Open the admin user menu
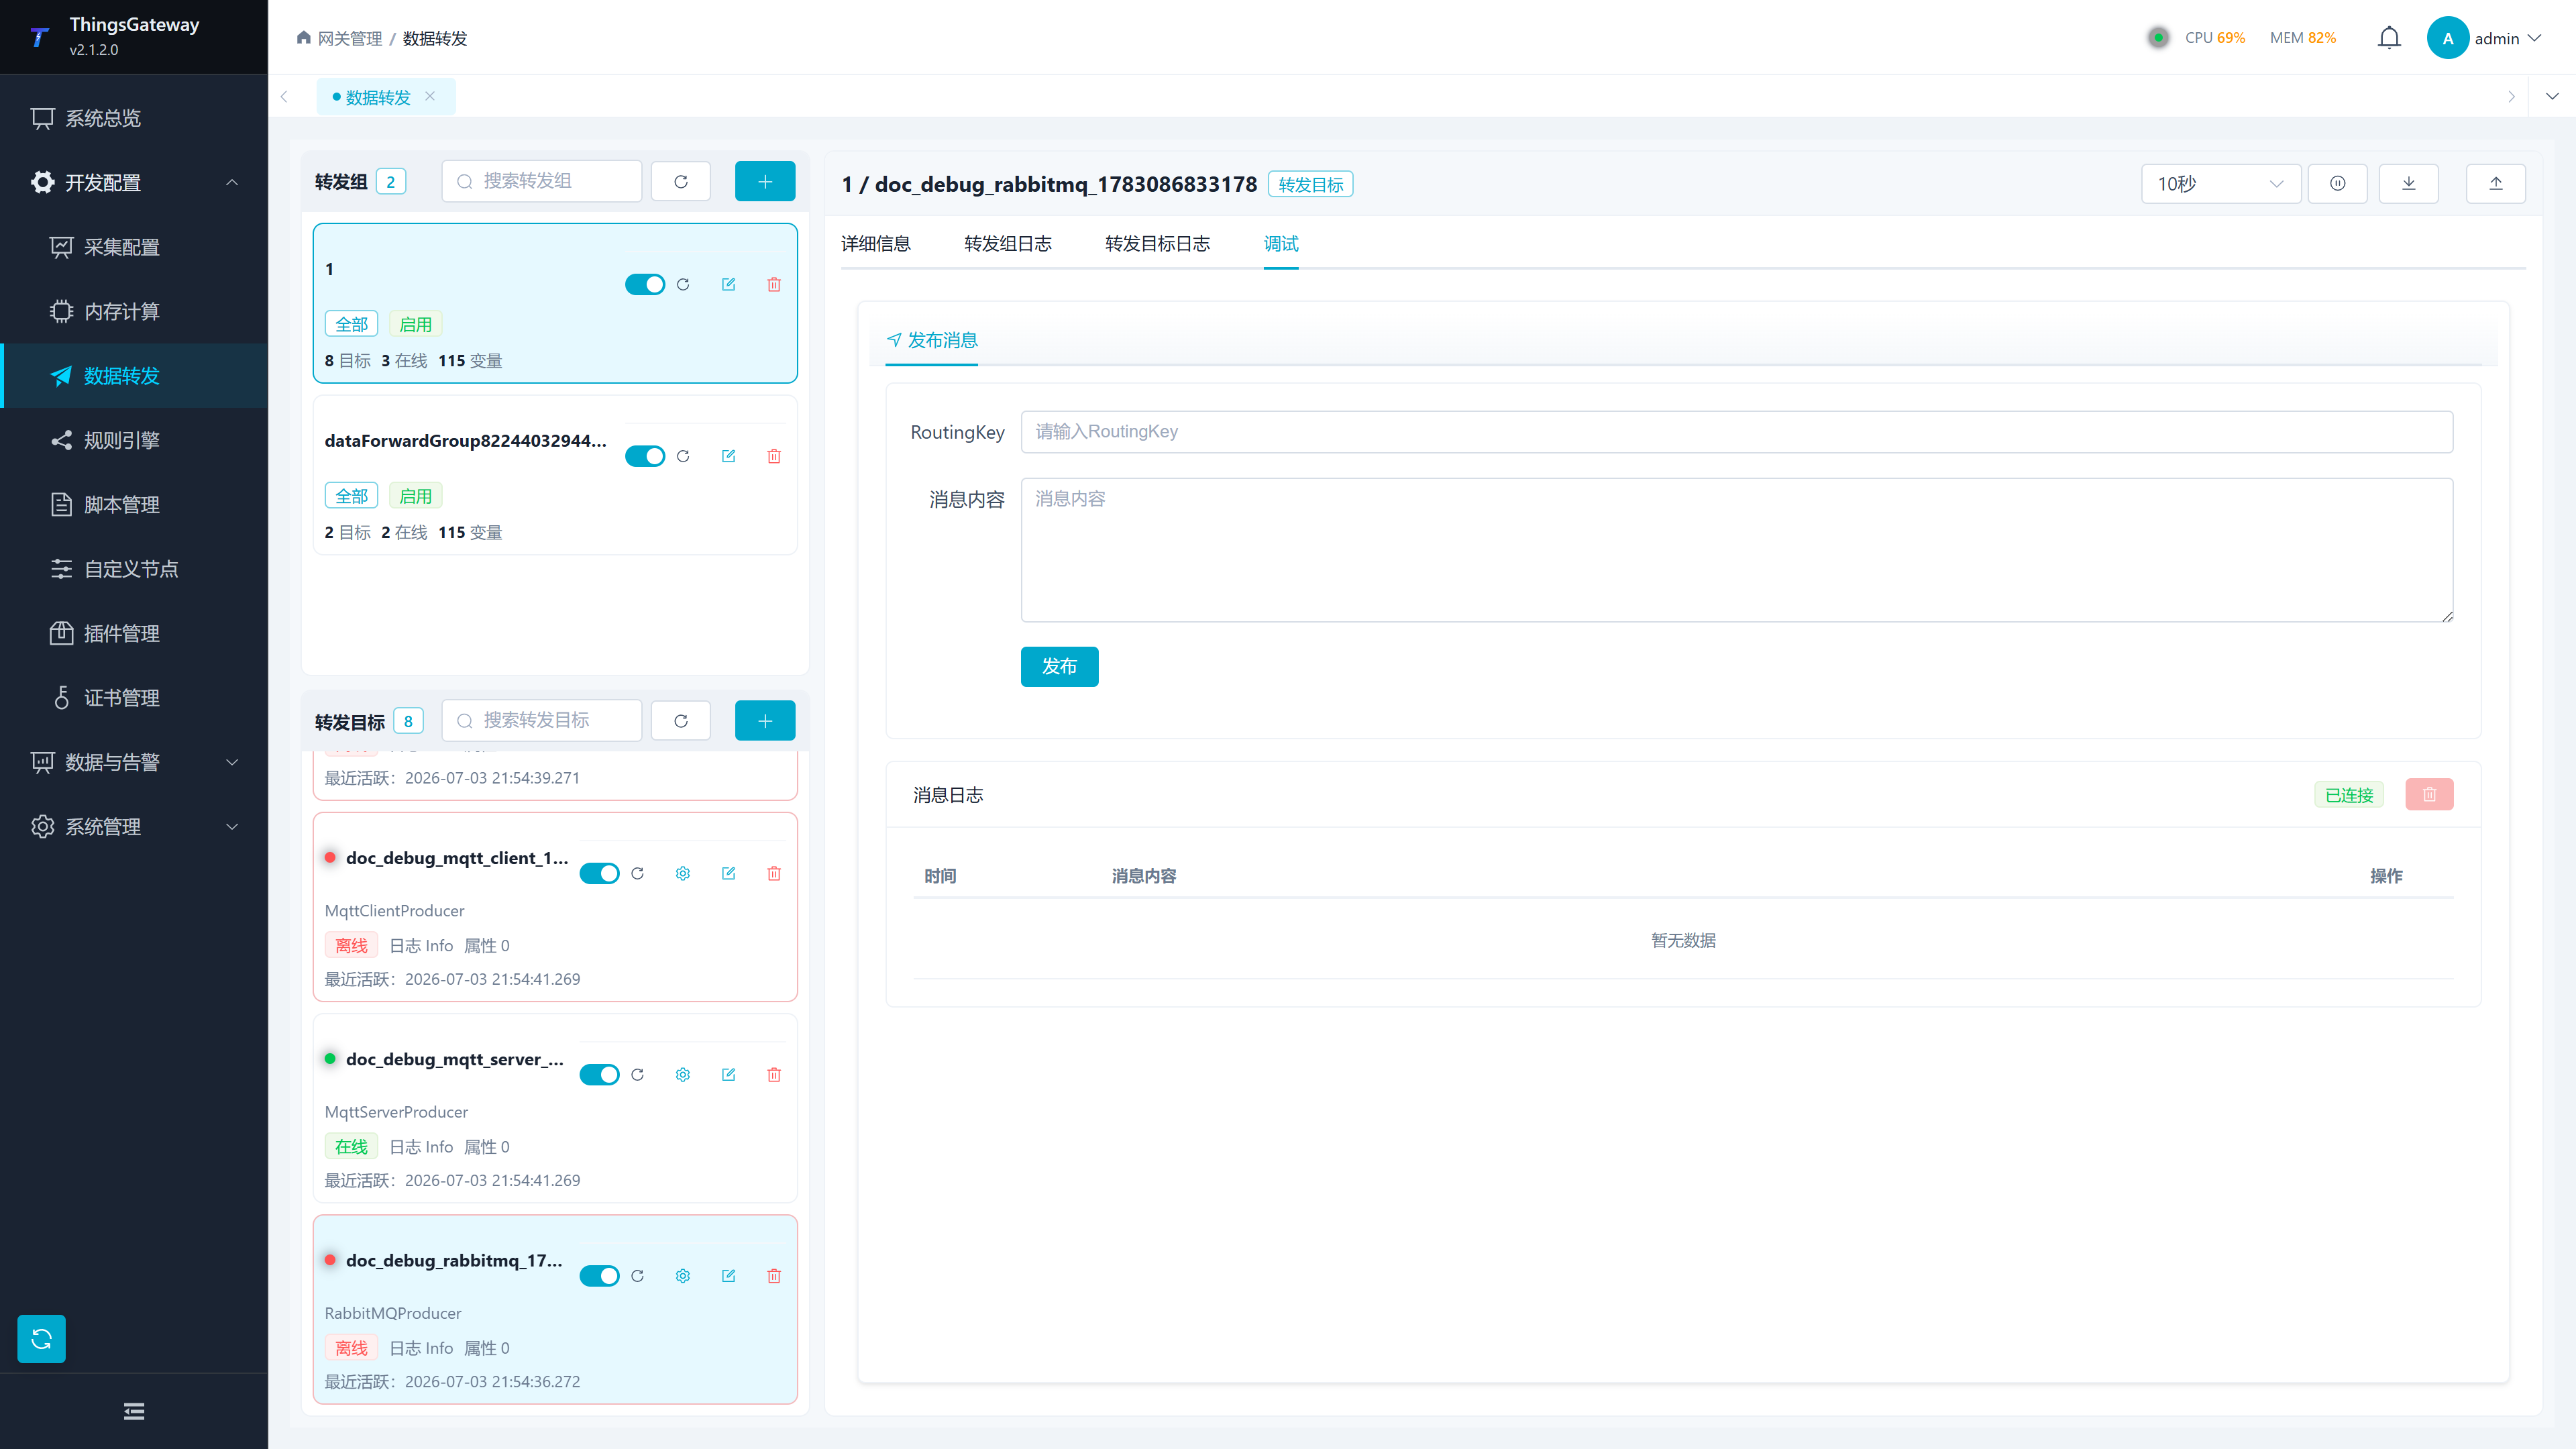 coord(2485,38)
